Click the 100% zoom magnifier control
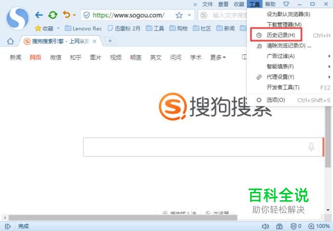The width and height of the screenshot is (333, 231). (x=319, y=226)
